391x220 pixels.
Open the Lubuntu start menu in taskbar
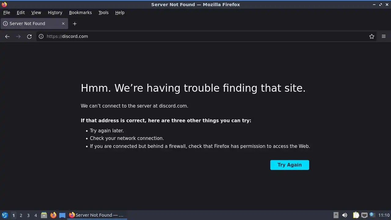[5, 215]
